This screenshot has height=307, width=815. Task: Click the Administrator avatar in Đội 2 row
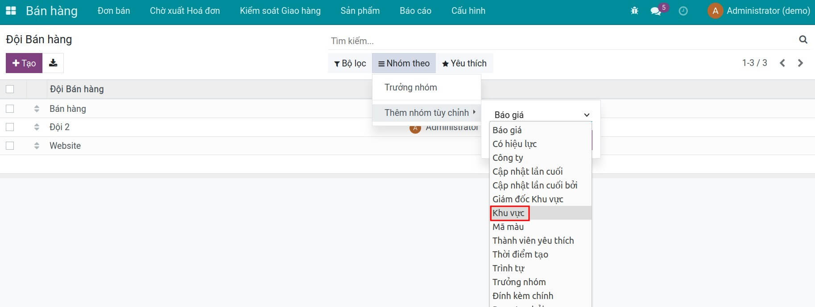pos(415,128)
